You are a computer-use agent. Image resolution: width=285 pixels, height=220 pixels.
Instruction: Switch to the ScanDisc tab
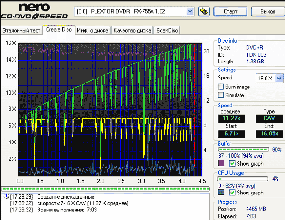point(167,30)
